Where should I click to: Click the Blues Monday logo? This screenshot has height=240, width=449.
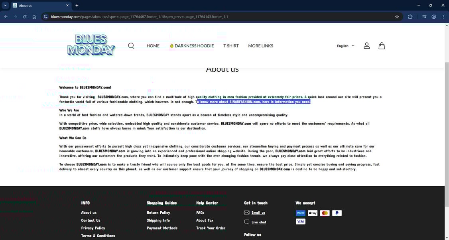(x=91, y=45)
